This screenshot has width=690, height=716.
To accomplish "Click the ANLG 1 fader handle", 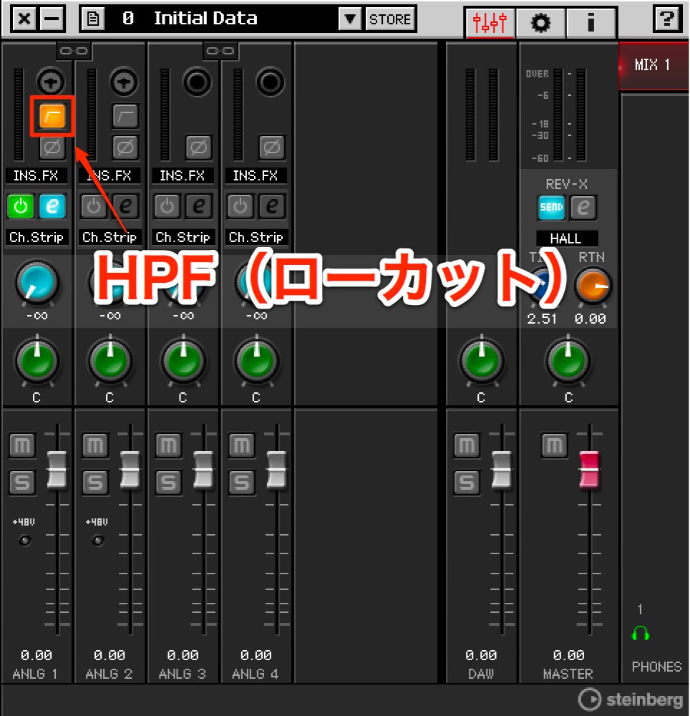I will click(57, 470).
